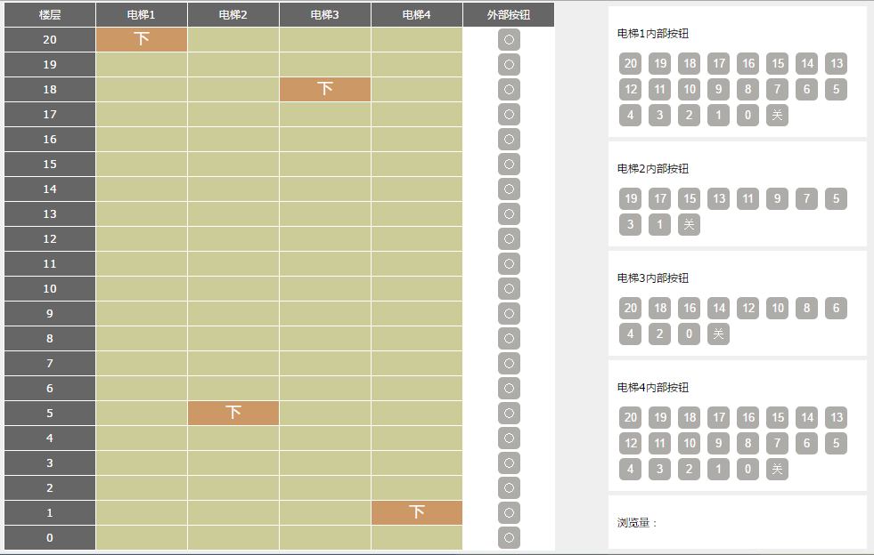Click the 关 button in 电梯2内部按钮 panel
The height and width of the screenshot is (555, 874).
click(689, 224)
